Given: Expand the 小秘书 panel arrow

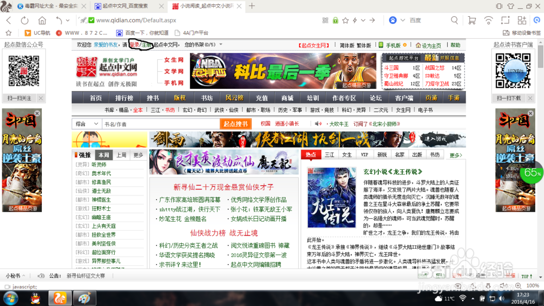Looking at the screenshot, I should [23, 276].
